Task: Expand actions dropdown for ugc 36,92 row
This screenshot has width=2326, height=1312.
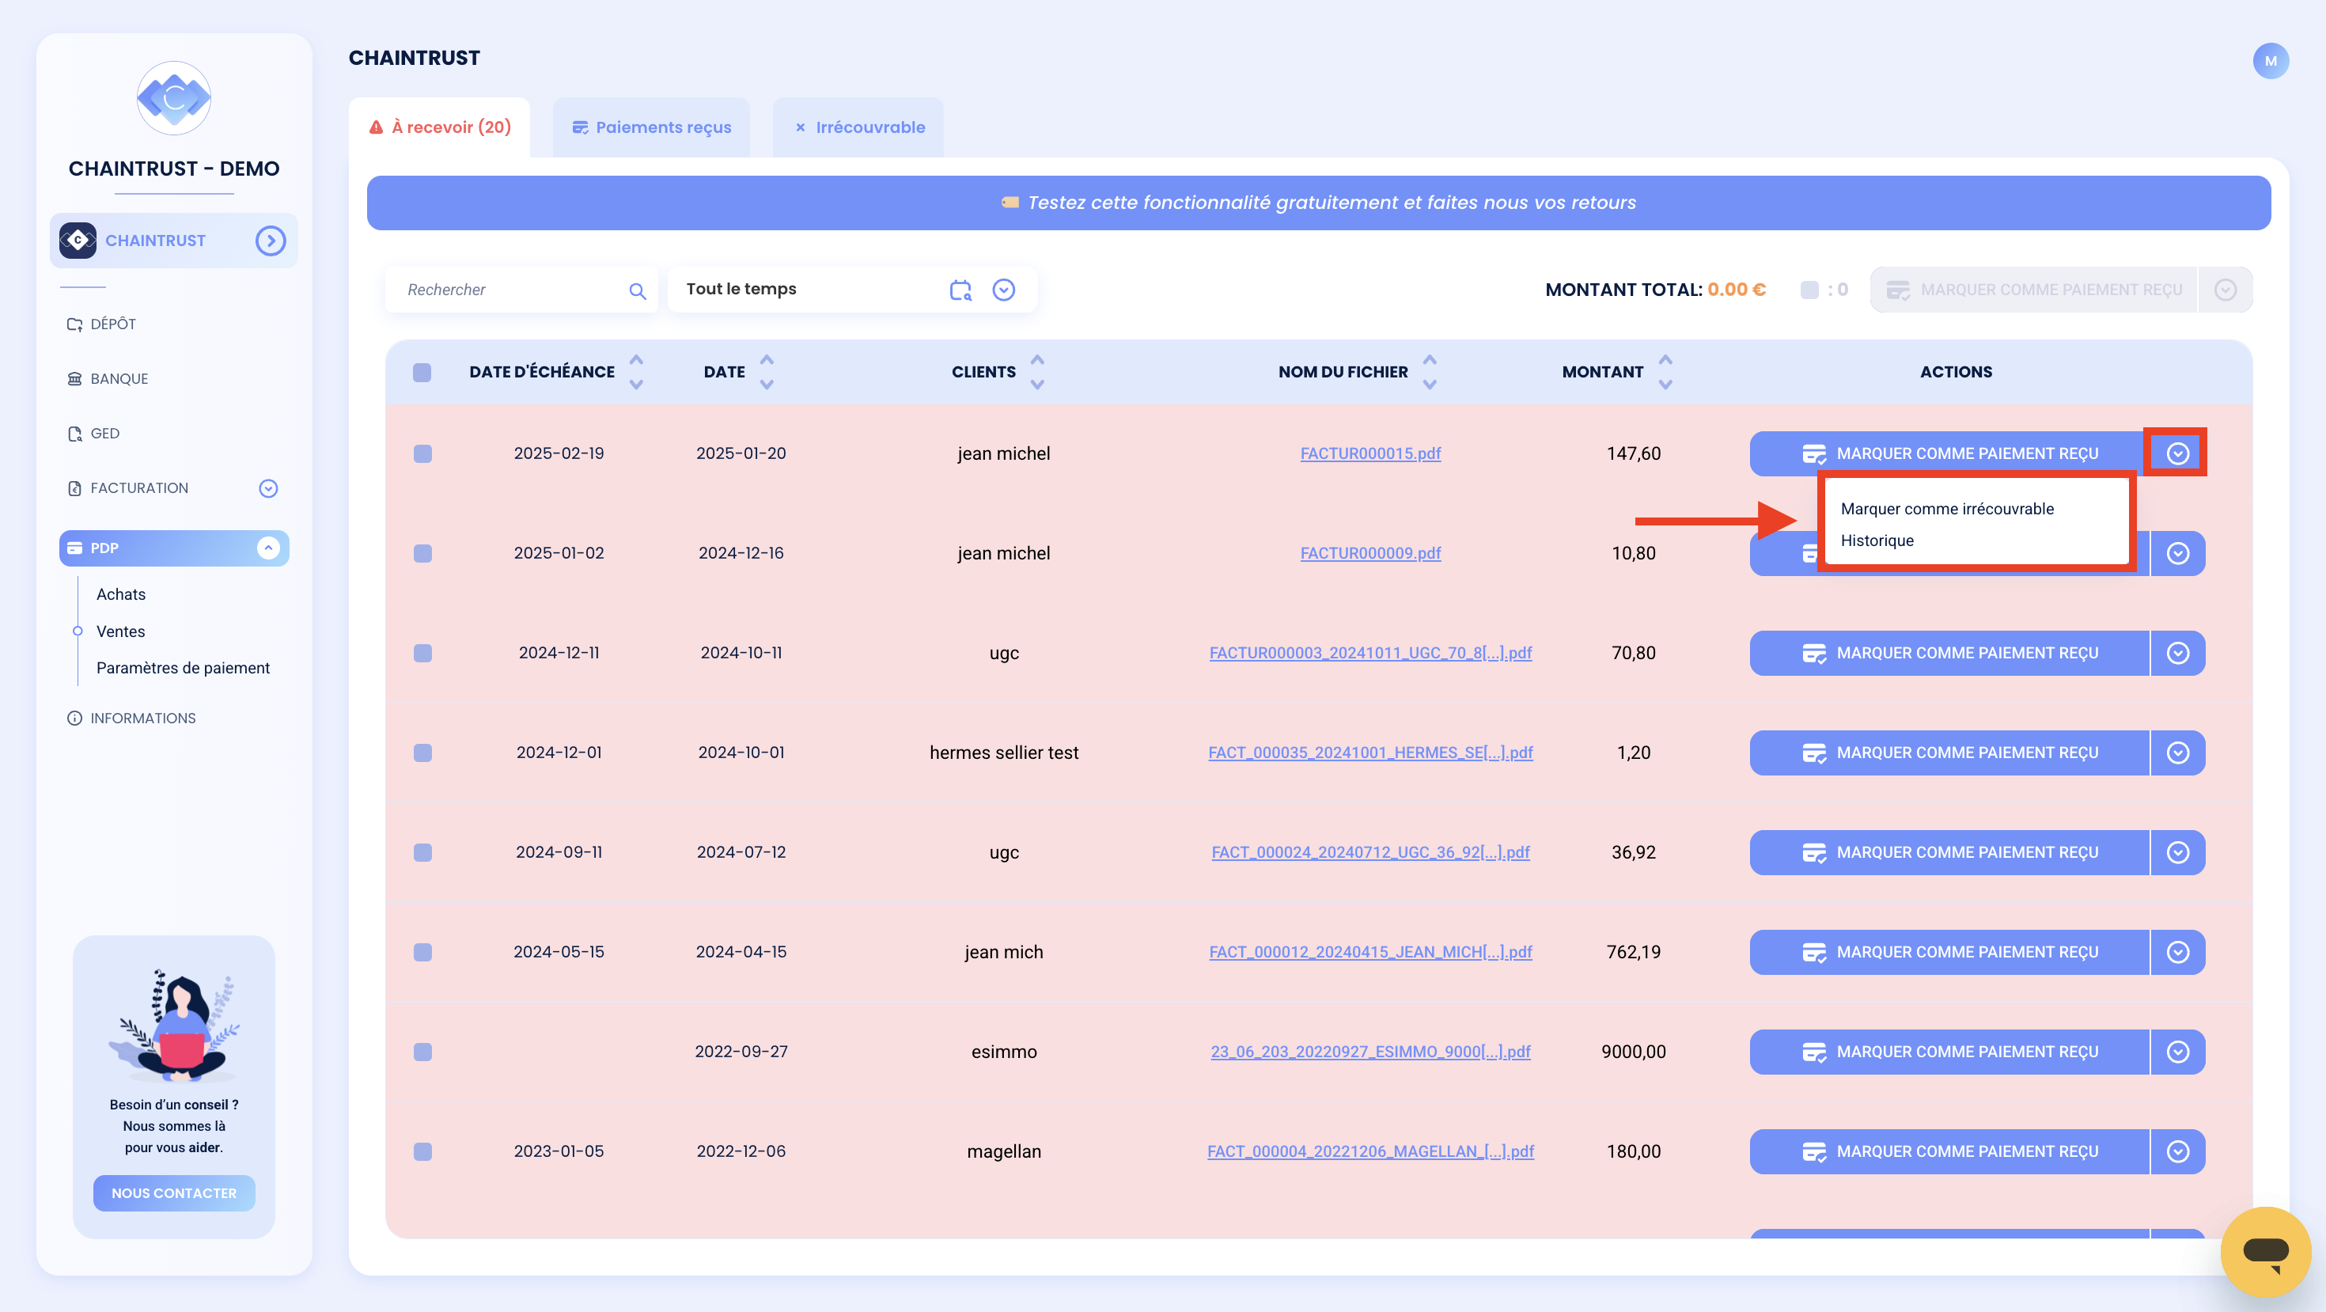Action: (x=2177, y=852)
